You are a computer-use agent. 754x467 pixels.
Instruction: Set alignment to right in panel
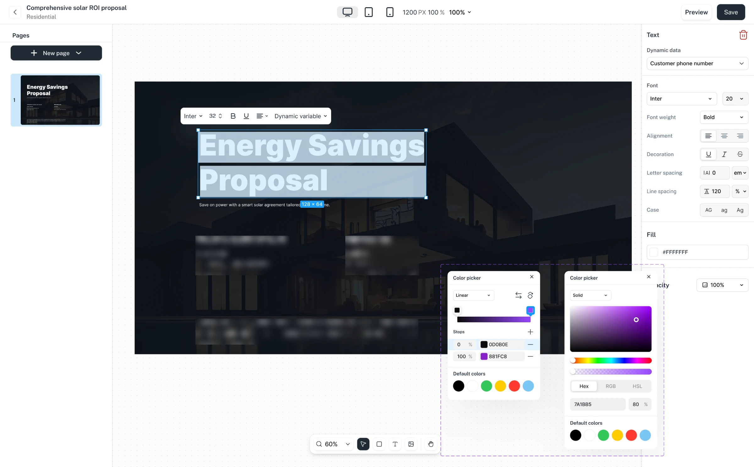pyautogui.click(x=740, y=136)
